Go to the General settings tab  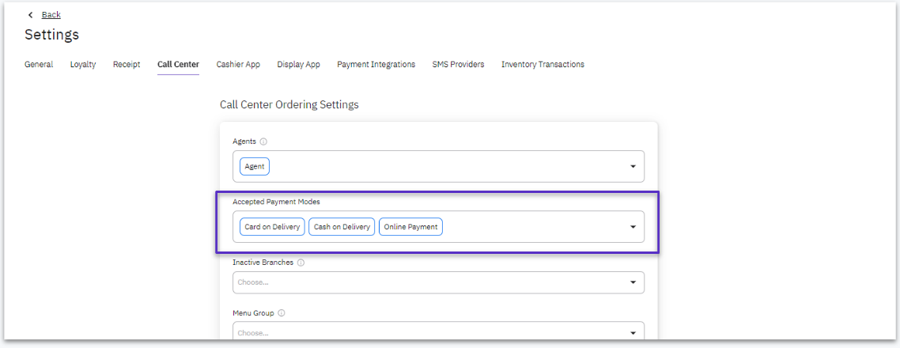pyautogui.click(x=39, y=64)
